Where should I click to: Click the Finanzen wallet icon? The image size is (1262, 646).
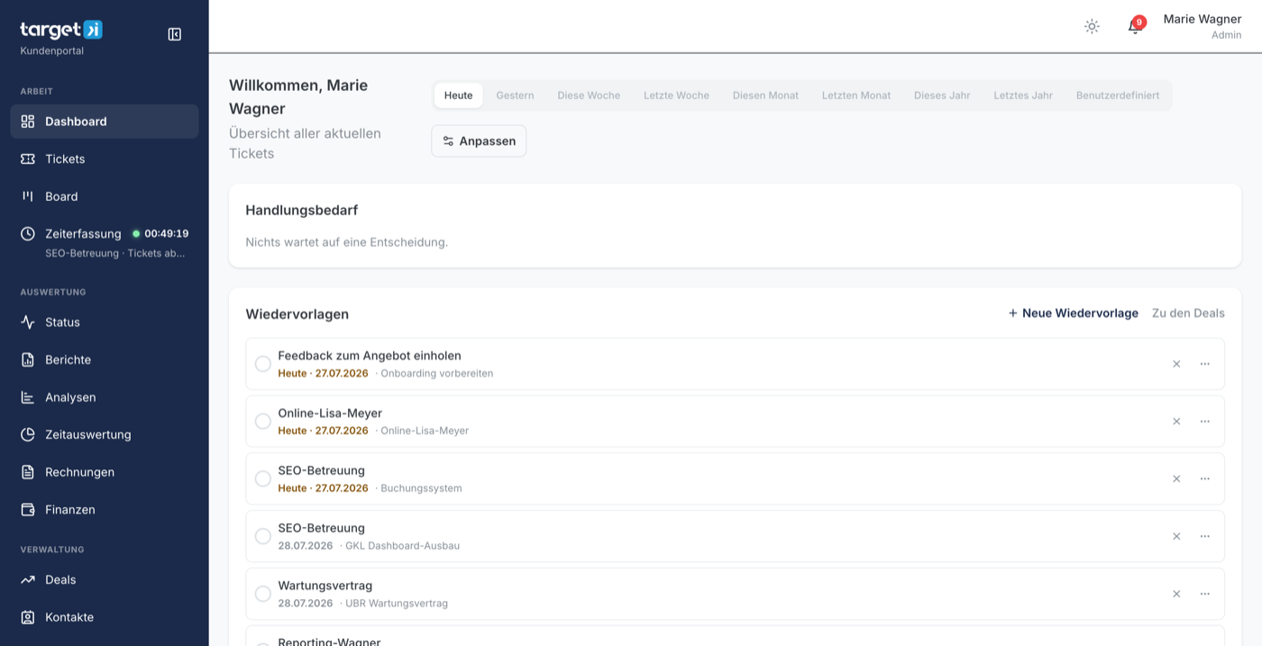click(28, 510)
